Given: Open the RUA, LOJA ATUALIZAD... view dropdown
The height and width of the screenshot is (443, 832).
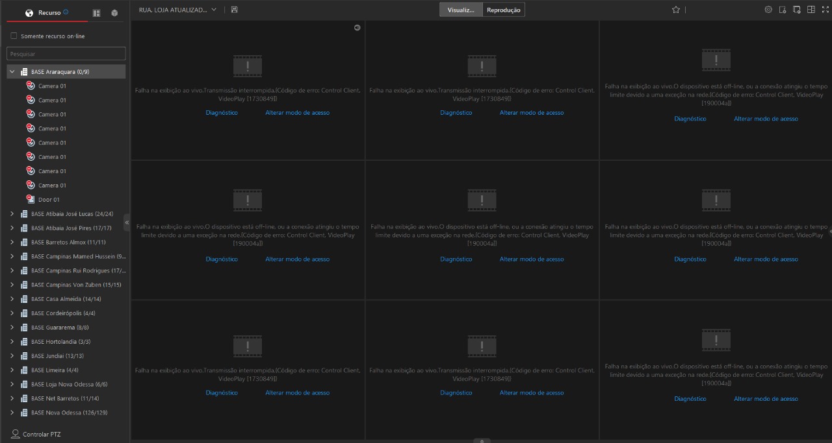Looking at the screenshot, I should 213,10.
